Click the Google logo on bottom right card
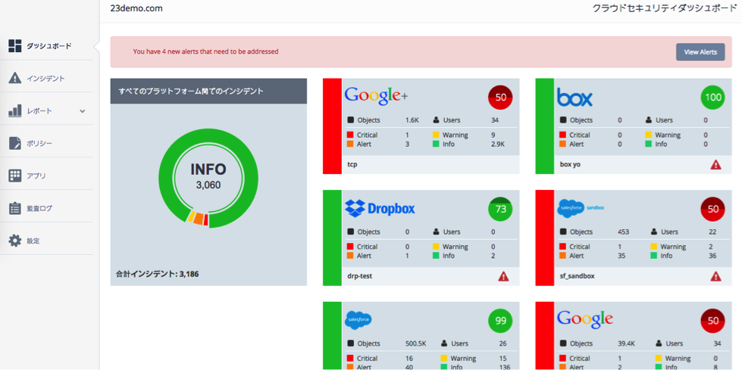 pyautogui.click(x=585, y=318)
